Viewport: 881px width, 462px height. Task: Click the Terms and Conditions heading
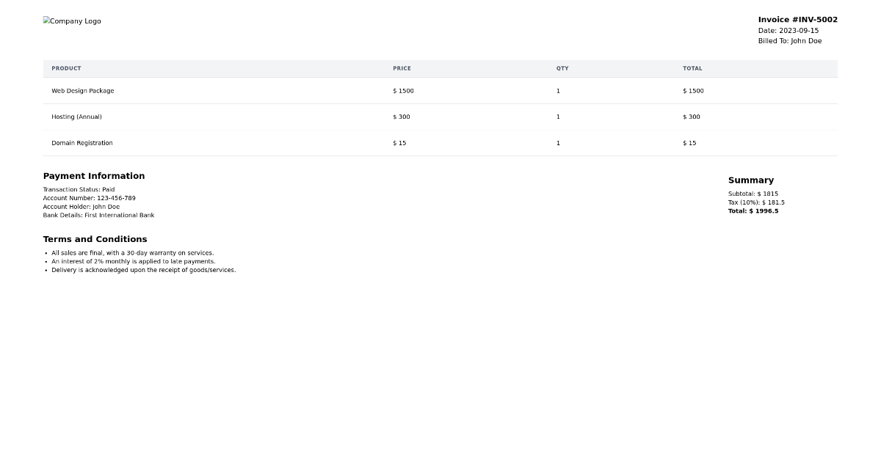click(95, 239)
